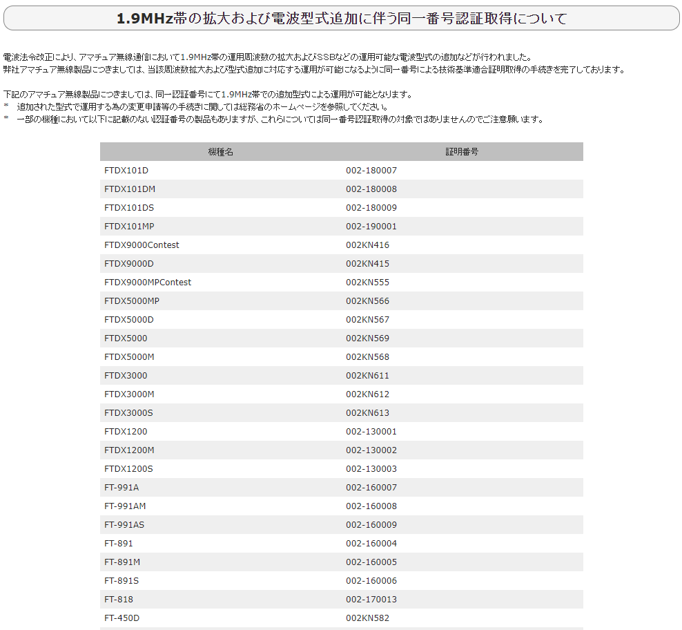The width and height of the screenshot is (682, 630).
Task: Select the certification number 002KN555
Action: point(367,283)
